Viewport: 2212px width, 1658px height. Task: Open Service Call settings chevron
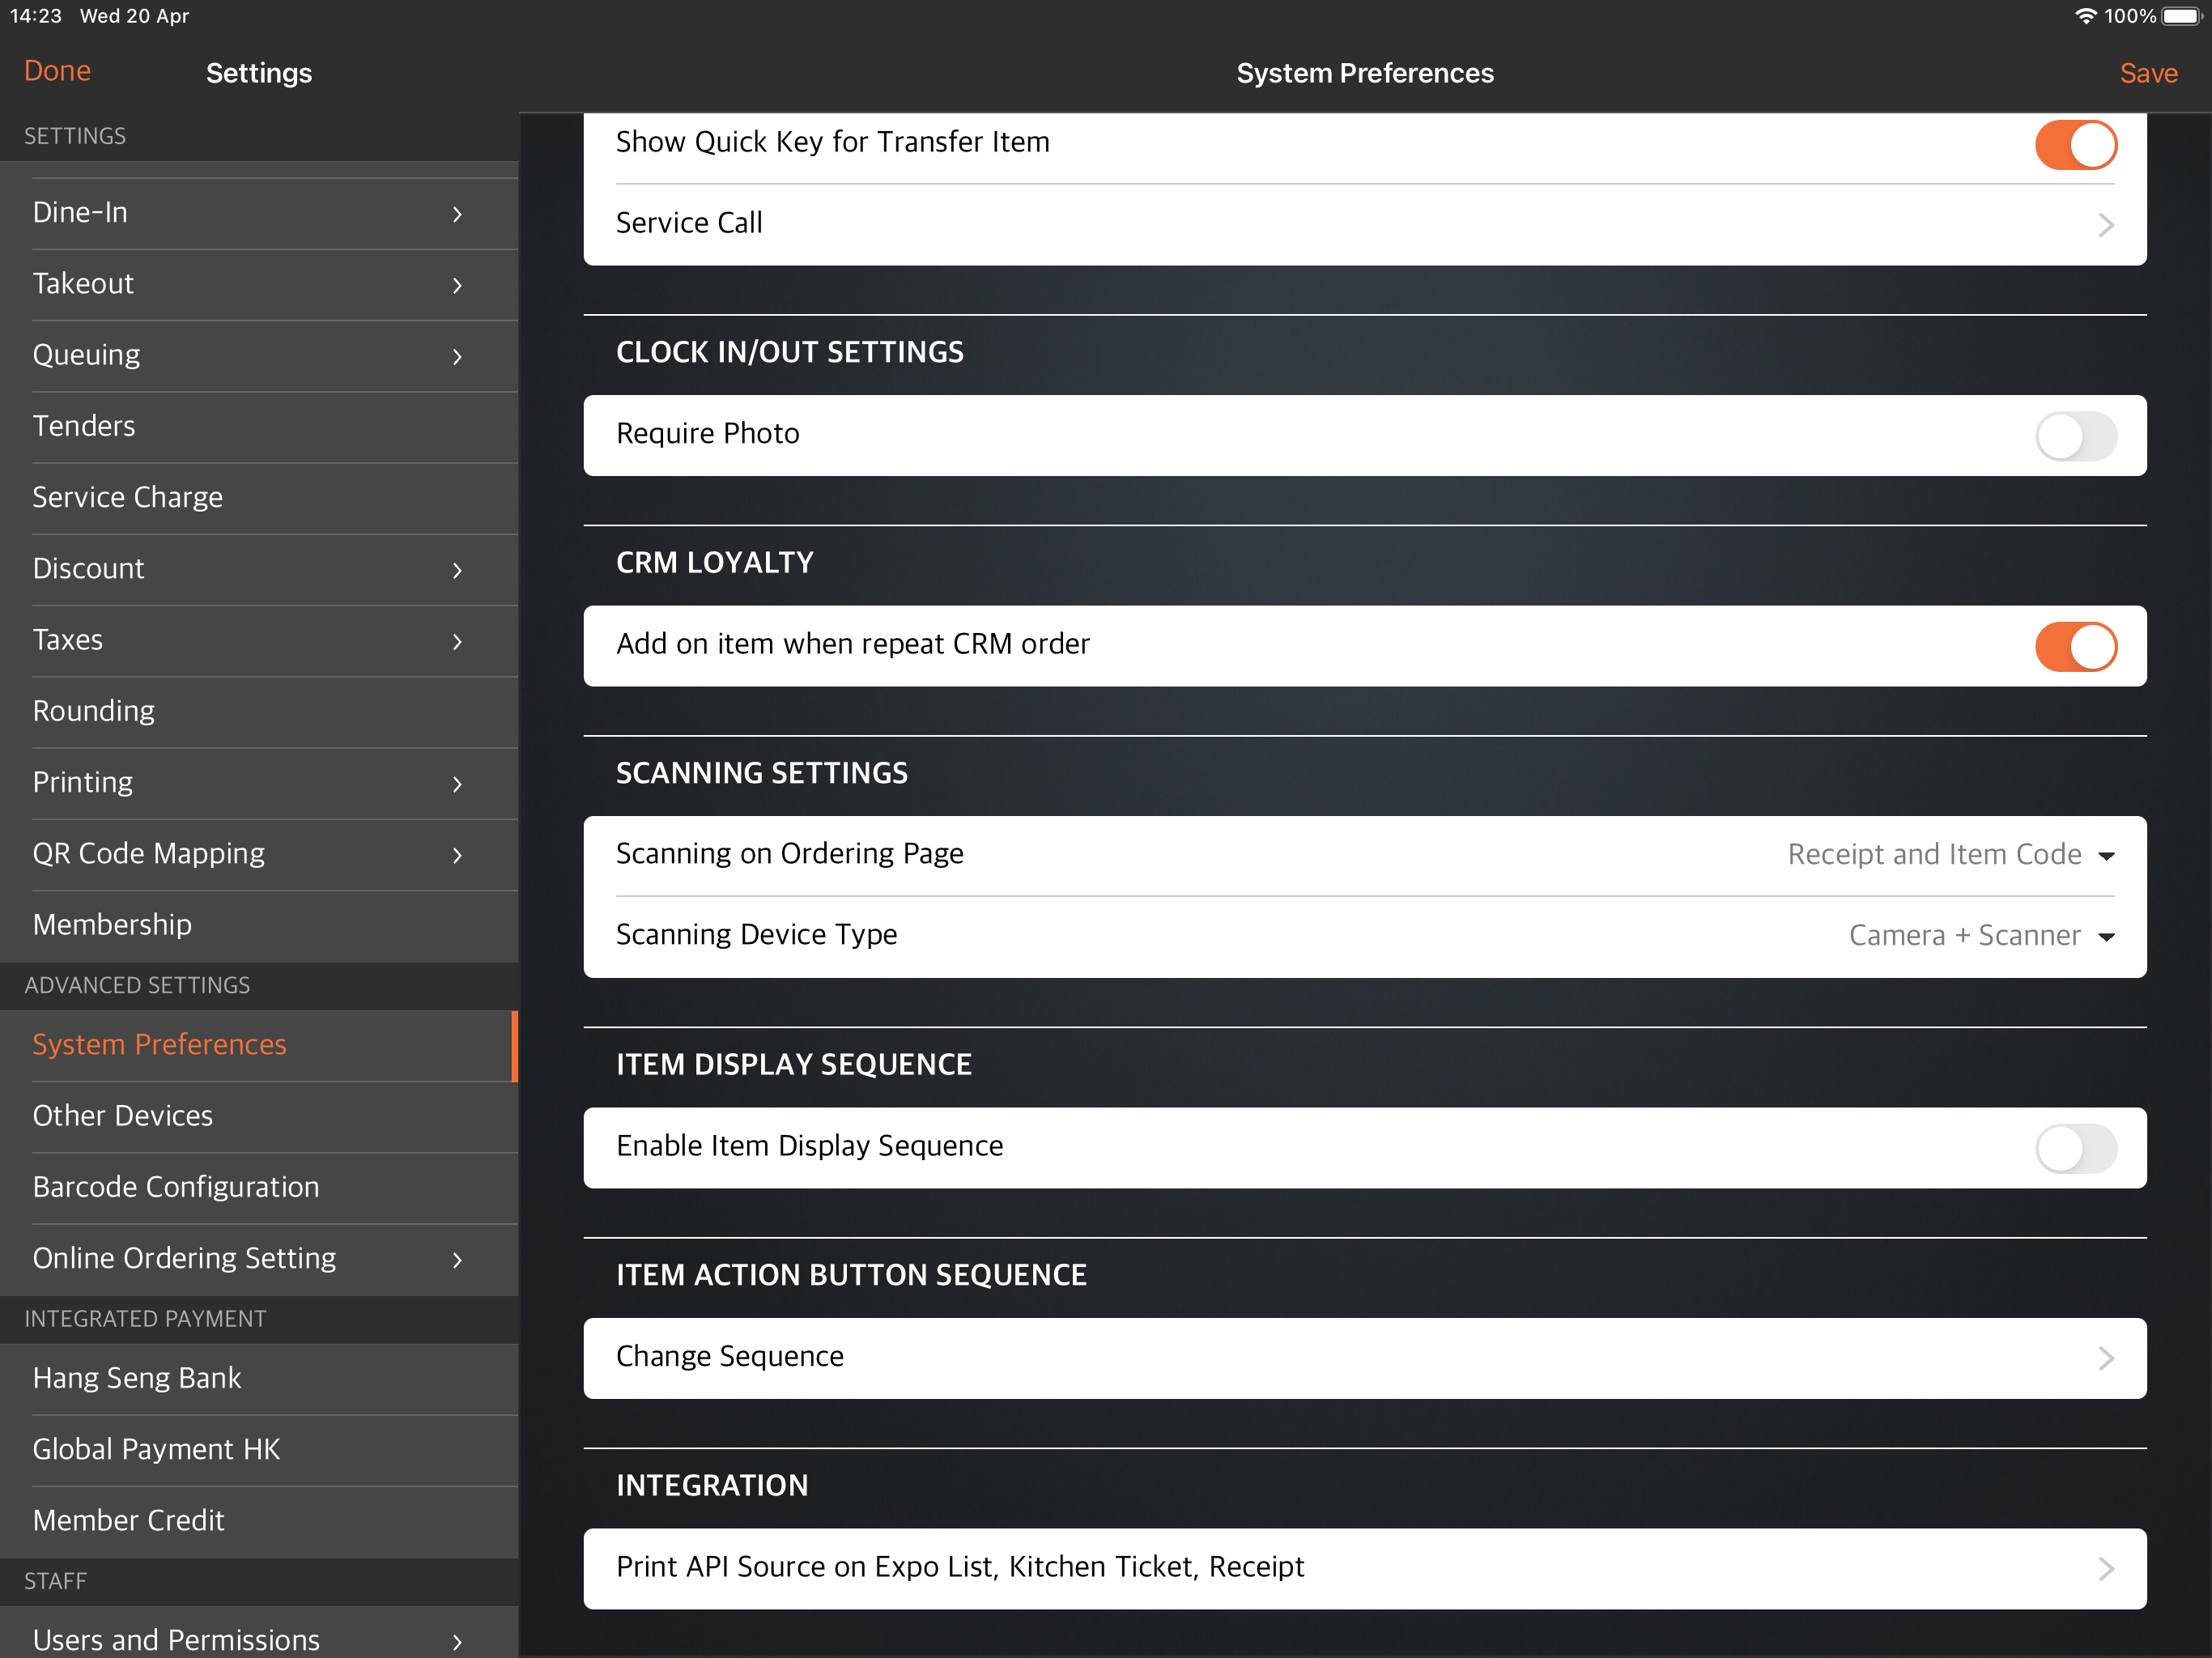(2105, 225)
